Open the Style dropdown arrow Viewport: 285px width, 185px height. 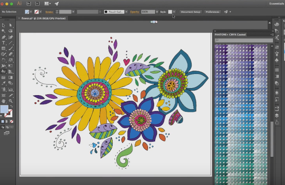(175, 12)
